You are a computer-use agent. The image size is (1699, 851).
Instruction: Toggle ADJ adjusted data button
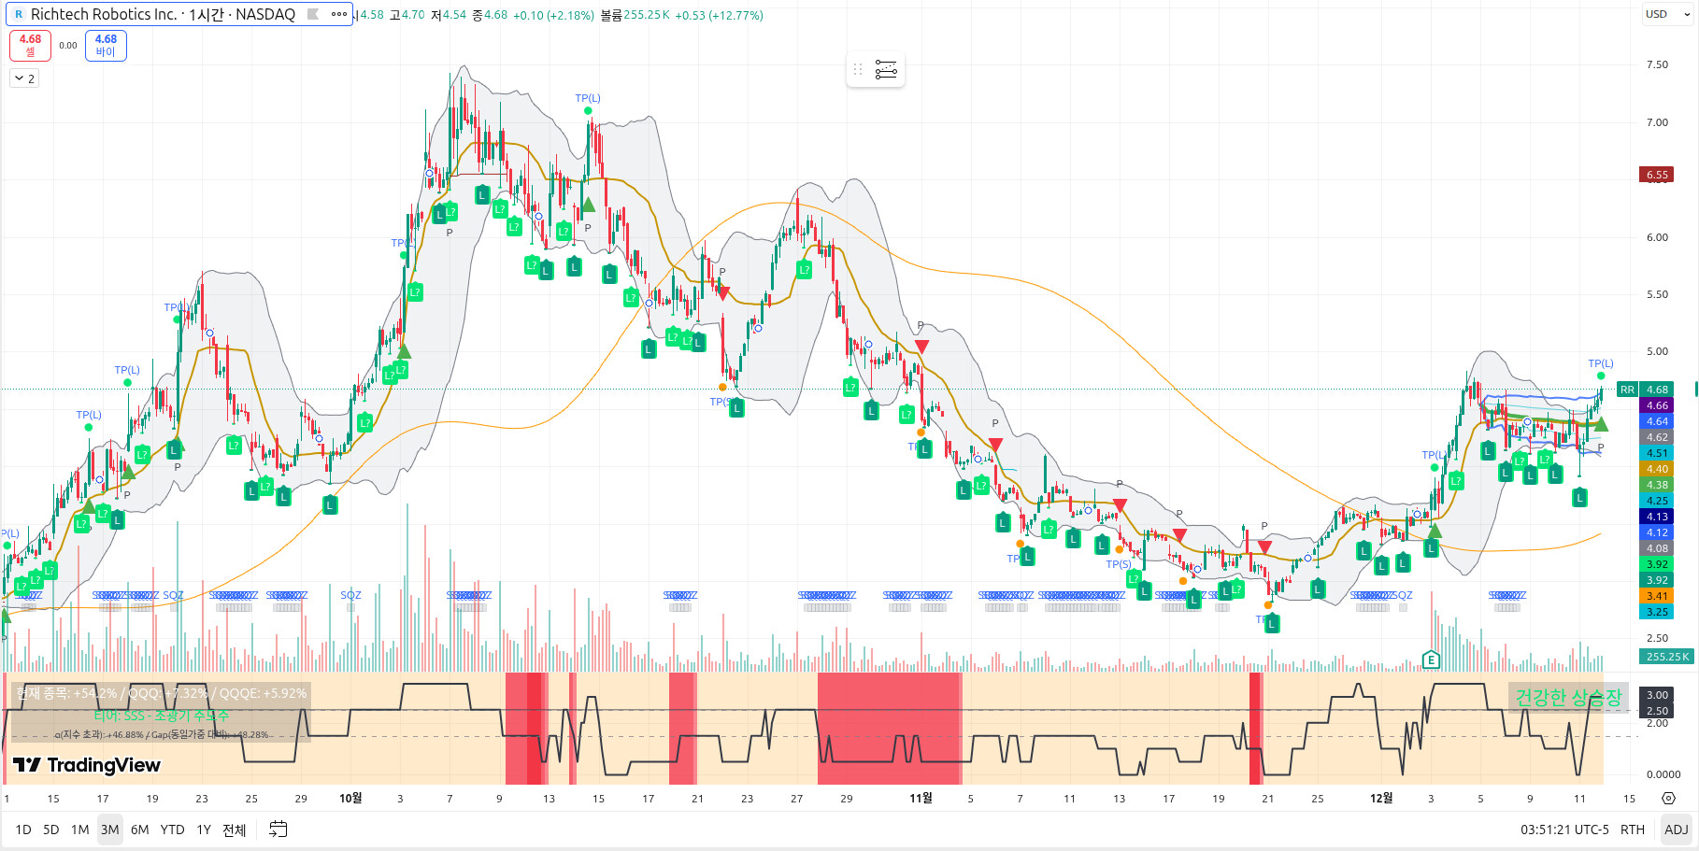(x=1676, y=830)
